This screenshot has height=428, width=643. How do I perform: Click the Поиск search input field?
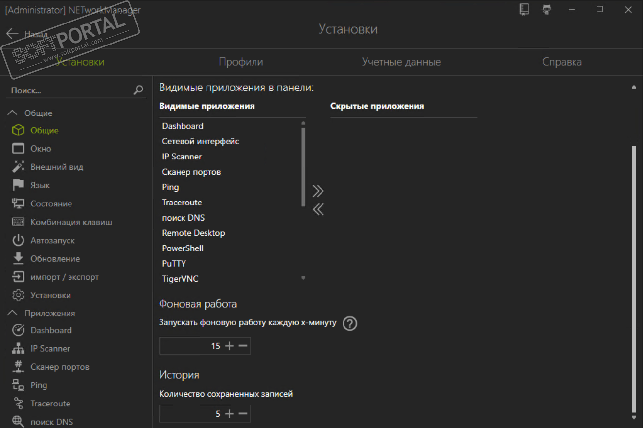click(x=69, y=90)
